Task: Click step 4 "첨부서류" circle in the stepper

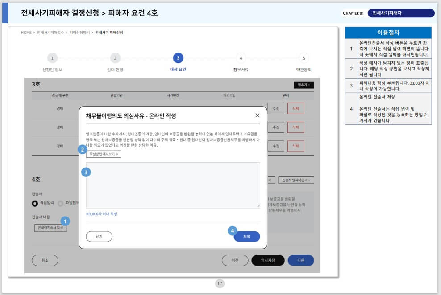Action: pyautogui.click(x=241, y=58)
